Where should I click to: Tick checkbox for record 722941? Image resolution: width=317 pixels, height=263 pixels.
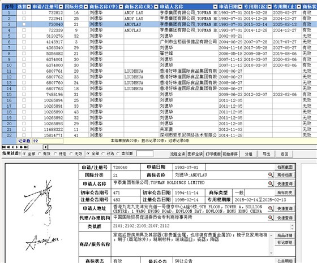pyautogui.click(x=24, y=18)
